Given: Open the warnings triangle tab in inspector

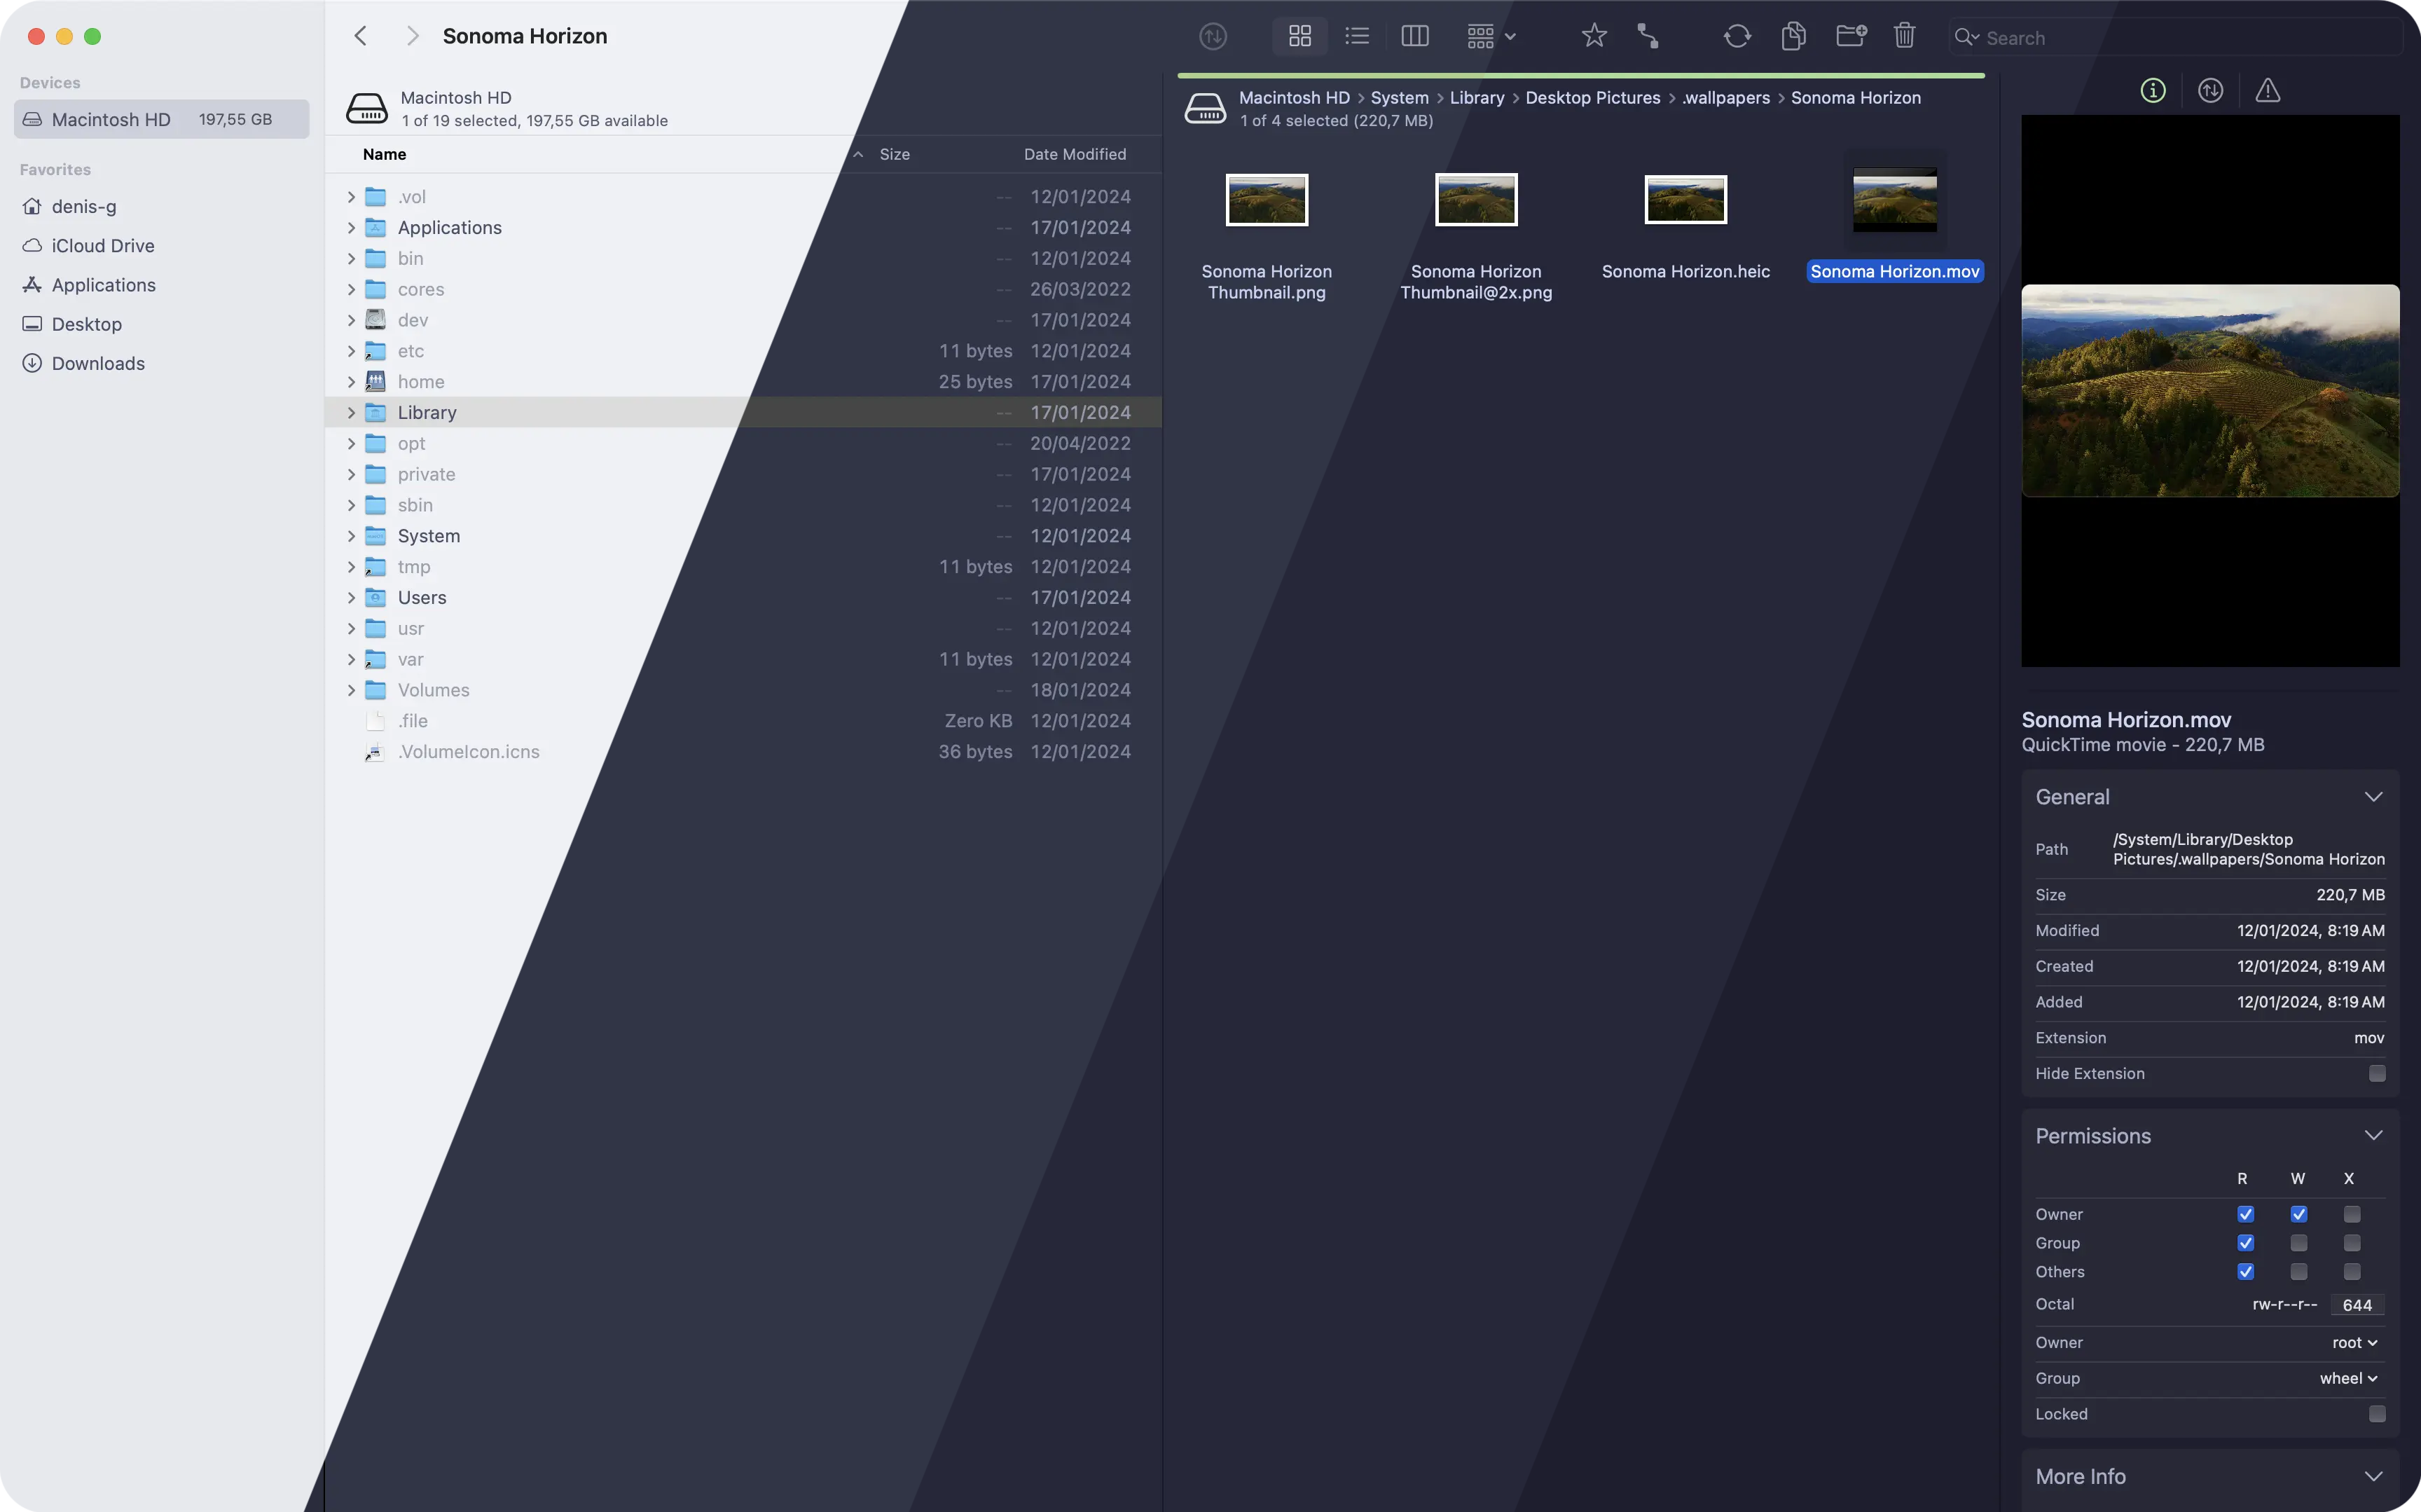Looking at the screenshot, I should click(x=2267, y=91).
